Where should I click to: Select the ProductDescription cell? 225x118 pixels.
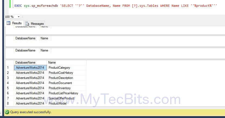[x=66, y=78]
